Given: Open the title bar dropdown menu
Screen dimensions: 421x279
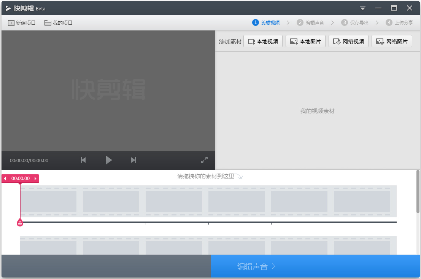Looking at the screenshot, I should (x=363, y=8).
